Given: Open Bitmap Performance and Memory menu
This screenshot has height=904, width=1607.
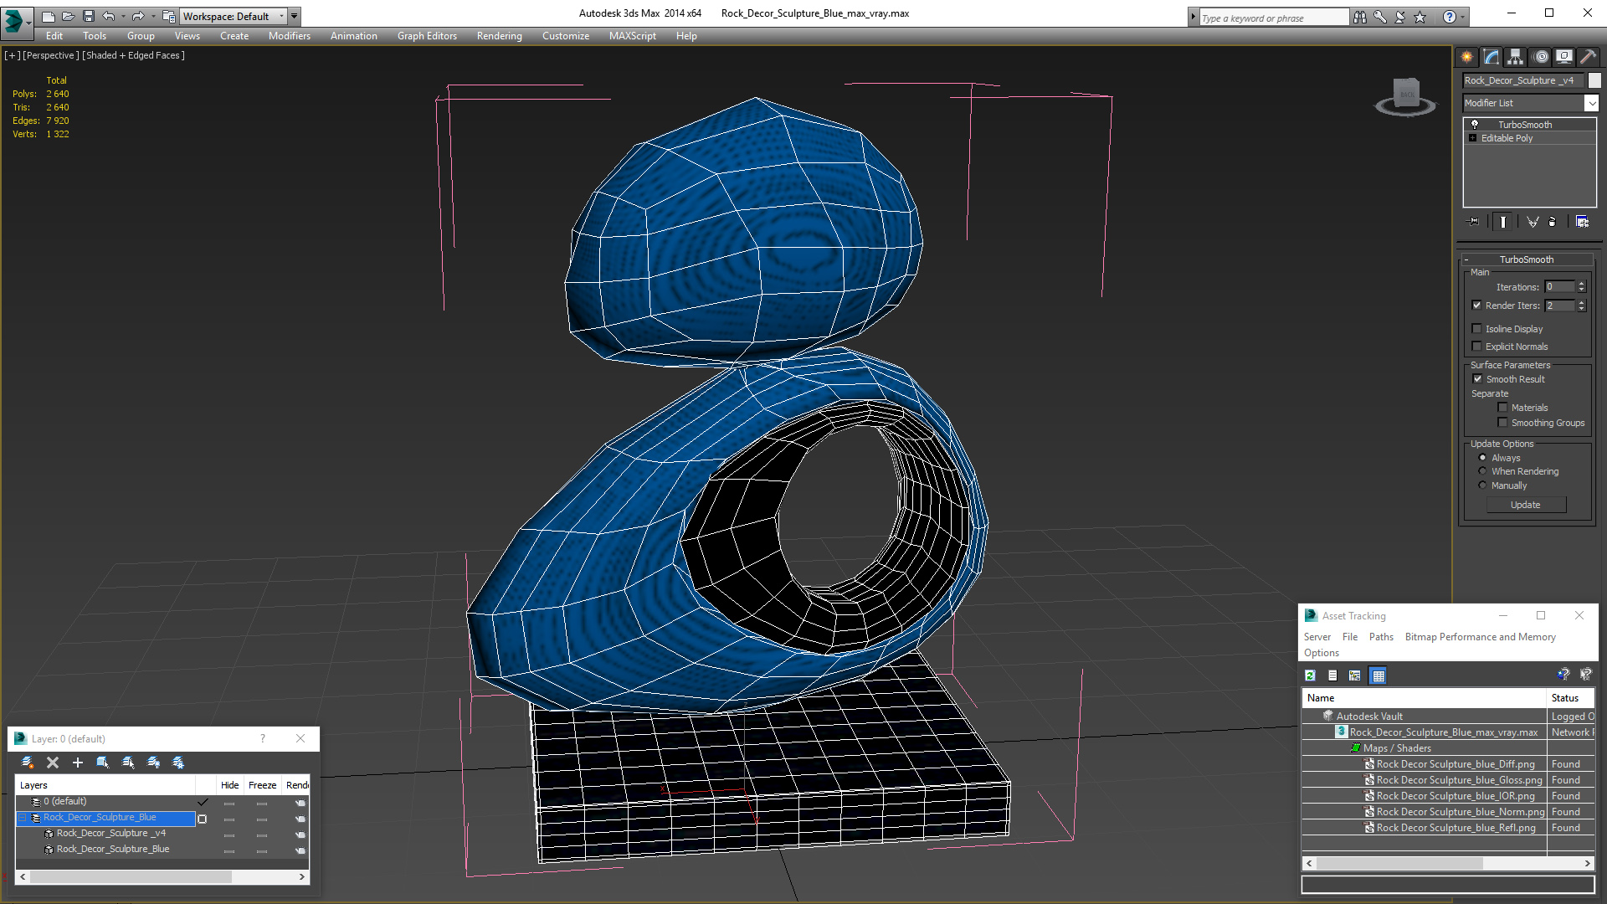Looking at the screenshot, I should click(x=1480, y=637).
